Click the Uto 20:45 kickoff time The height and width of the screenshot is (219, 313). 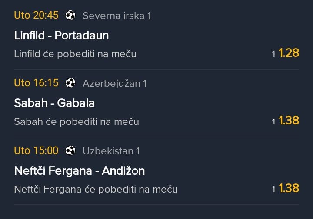tap(36, 16)
